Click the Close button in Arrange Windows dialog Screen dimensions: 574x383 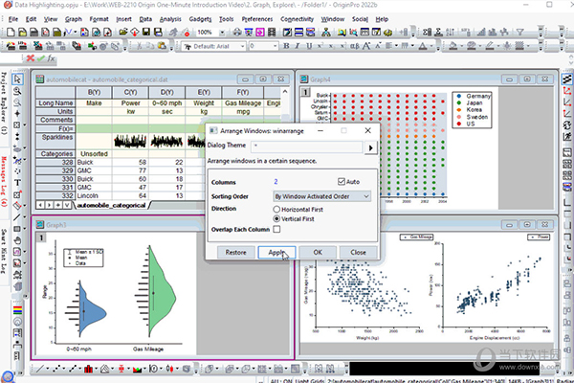pos(358,252)
